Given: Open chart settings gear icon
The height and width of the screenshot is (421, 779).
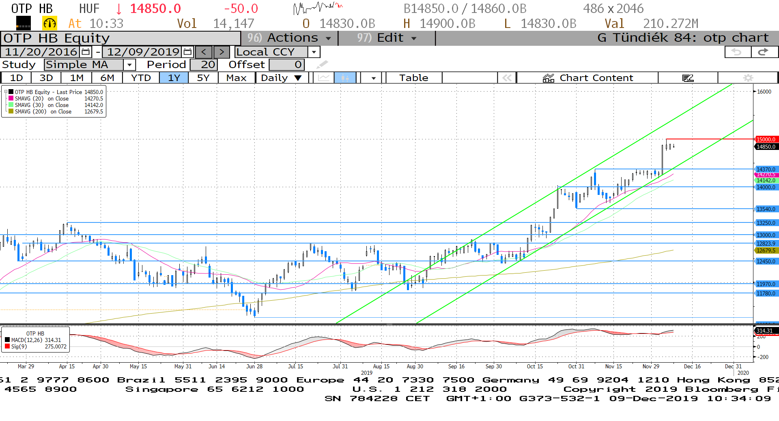Looking at the screenshot, I should [x=748, y=78].
